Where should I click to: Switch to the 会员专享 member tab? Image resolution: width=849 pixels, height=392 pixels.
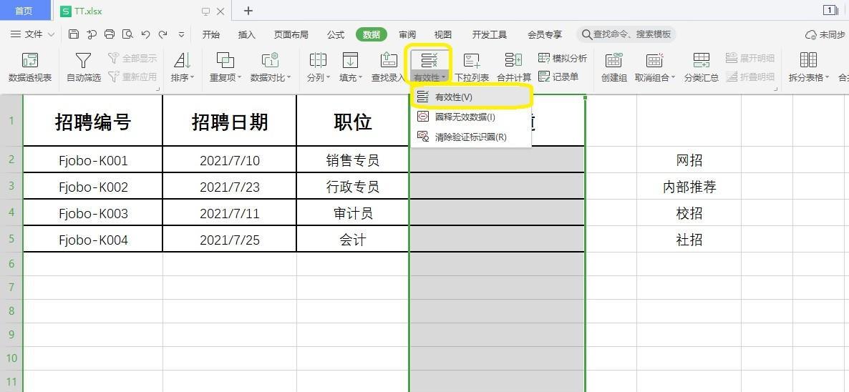click(x=545, y=34)
